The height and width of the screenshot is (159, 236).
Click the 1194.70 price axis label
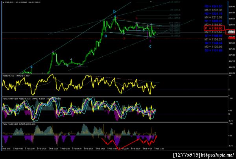point(232,25)
